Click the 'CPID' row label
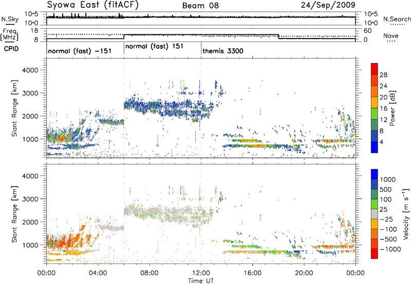 pyautogui.click(x=11, y=49)
